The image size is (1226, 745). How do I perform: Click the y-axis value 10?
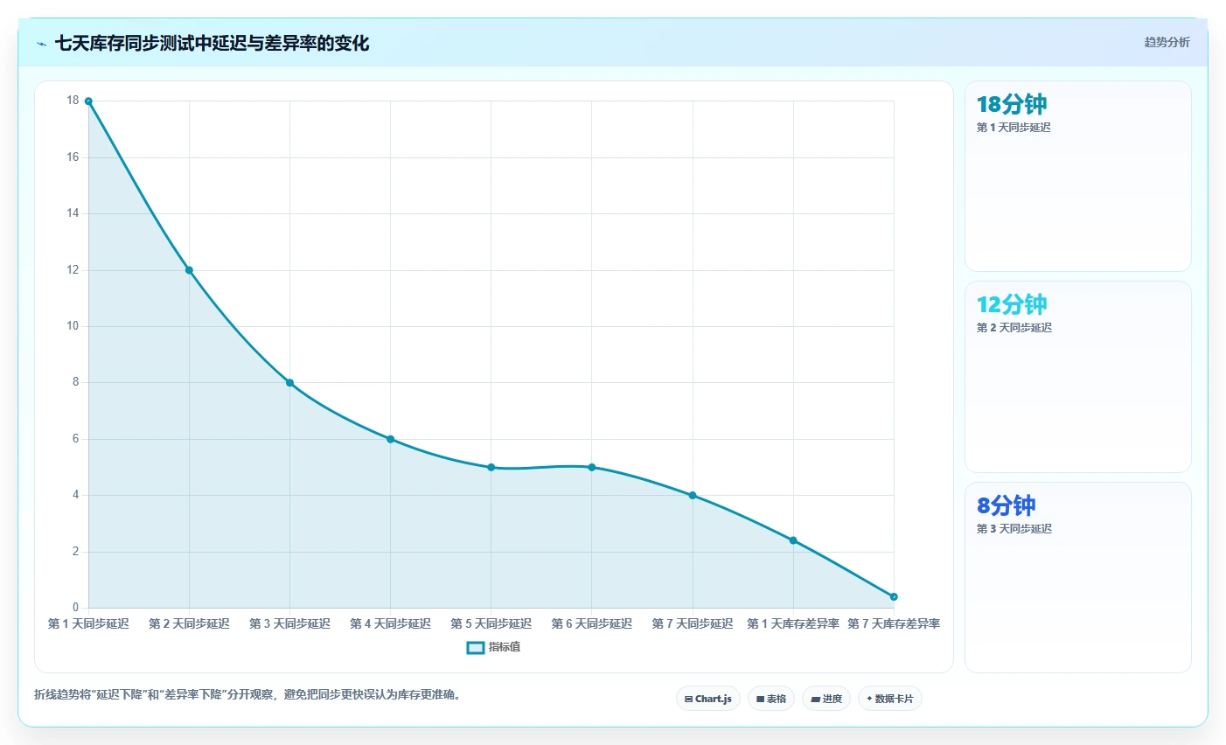pyautogui.click(x=73, y=326)
